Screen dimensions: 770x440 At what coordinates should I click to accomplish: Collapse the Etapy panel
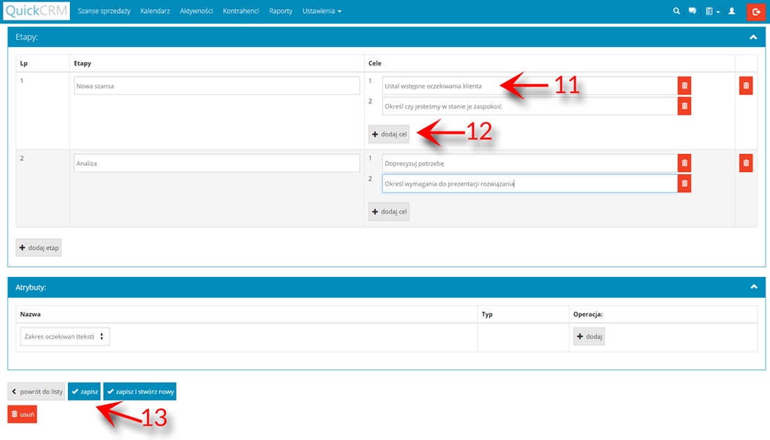tap(753, 37)
